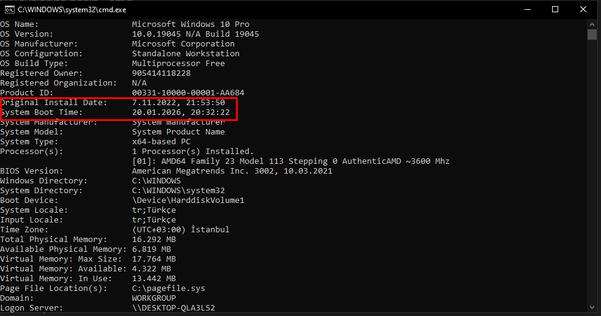The width and height of the screenshot is (601, 316).
Task: Click the OS Name value Windows 10 Pro
Action: pyautogui.click(x=191, y=24)
